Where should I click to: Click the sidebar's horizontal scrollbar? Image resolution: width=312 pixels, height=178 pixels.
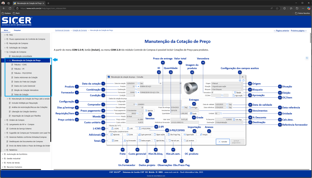pos(21,169)
